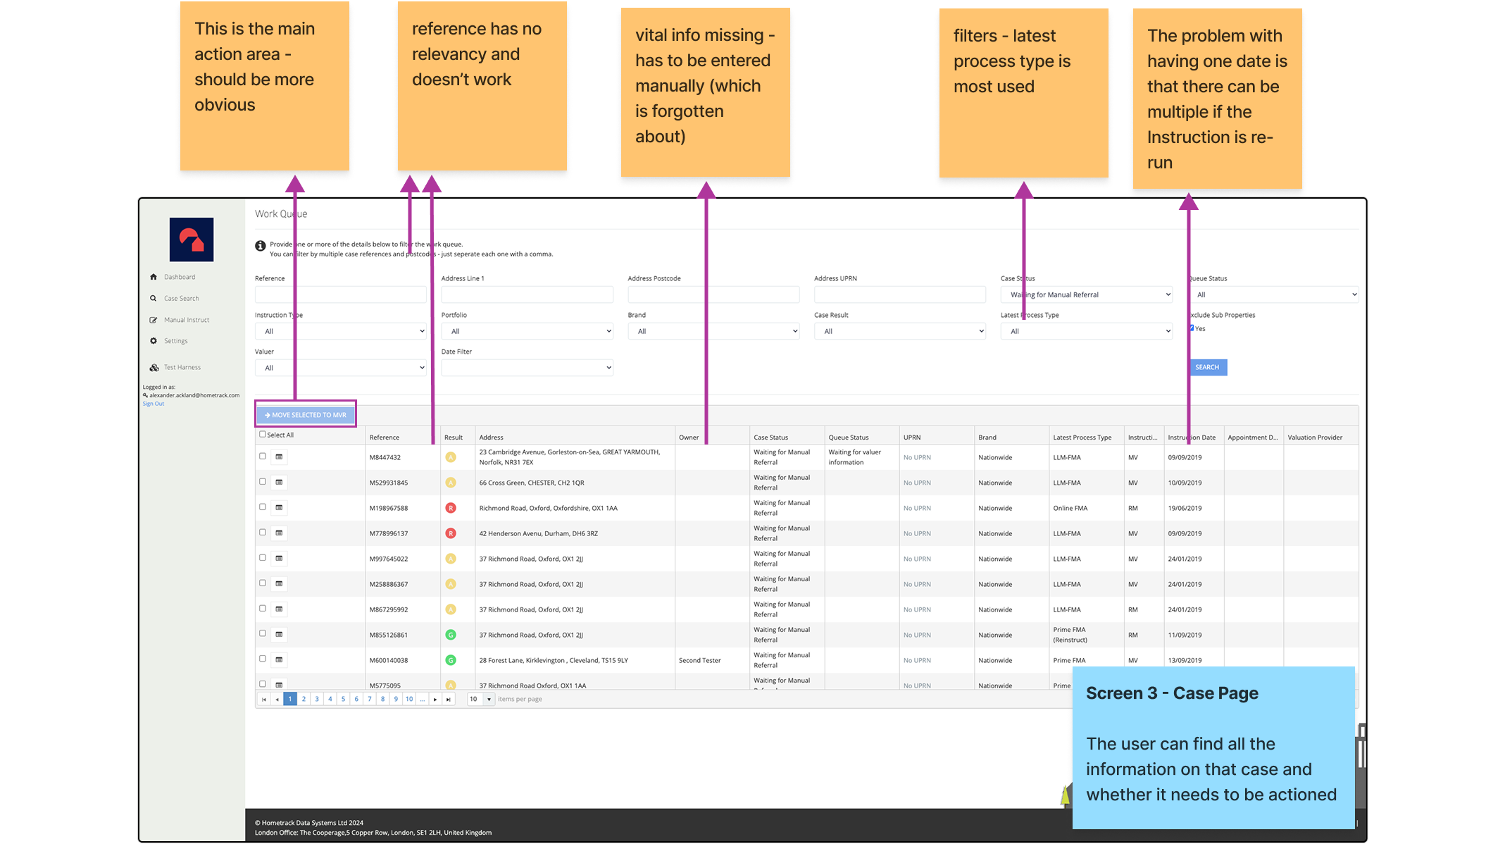1505x844 pixels.
Task: Tick the checkbox for case M867295992
Action: [x=263, y=609]
